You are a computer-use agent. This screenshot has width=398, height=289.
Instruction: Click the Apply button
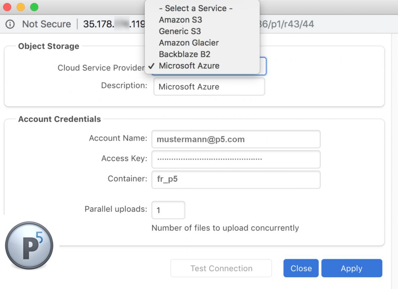pos(352,268)
